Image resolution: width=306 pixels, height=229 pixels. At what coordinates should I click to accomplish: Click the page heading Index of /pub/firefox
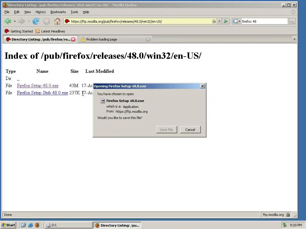103,56
